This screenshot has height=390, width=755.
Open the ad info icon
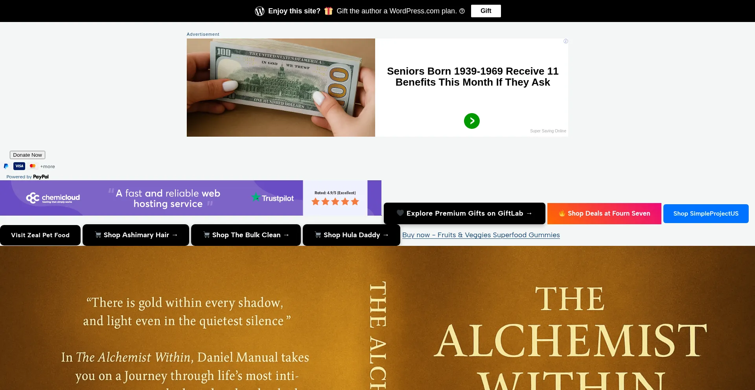tap(565, 41)
